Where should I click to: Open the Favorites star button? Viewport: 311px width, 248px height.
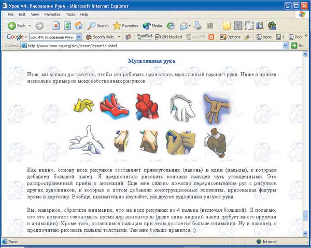click(x=125, y=26)
